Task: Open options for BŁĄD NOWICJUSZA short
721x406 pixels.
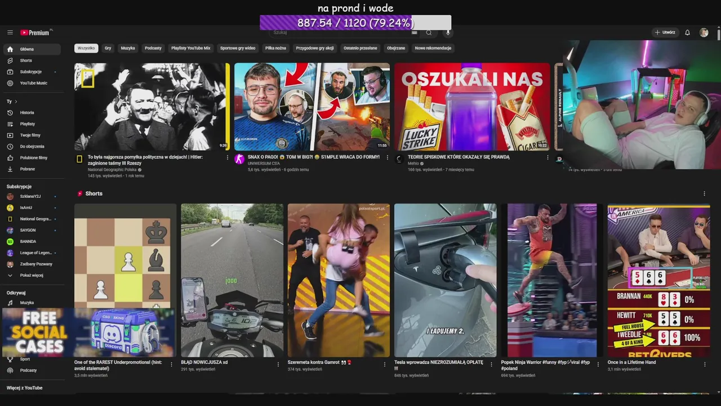Action: coord(278,364)
